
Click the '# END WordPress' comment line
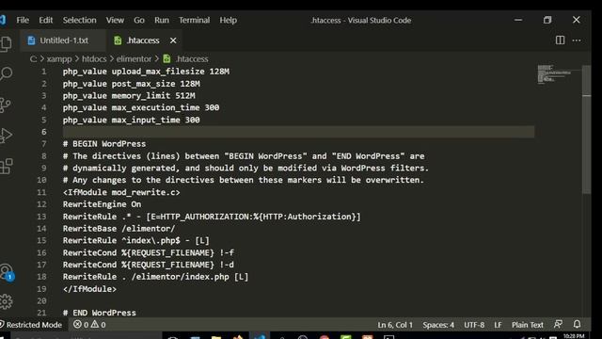100,313
